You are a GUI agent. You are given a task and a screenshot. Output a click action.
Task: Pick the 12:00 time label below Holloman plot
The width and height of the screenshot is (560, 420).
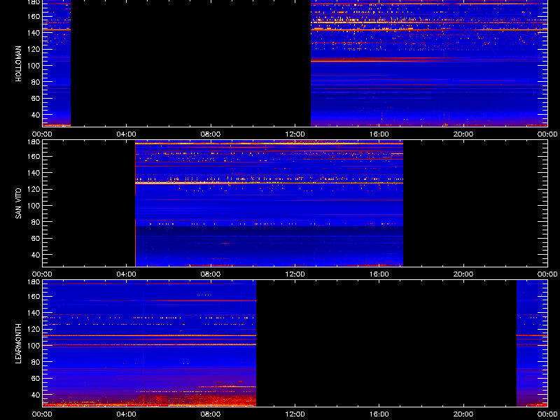click(x=295, y=134)
